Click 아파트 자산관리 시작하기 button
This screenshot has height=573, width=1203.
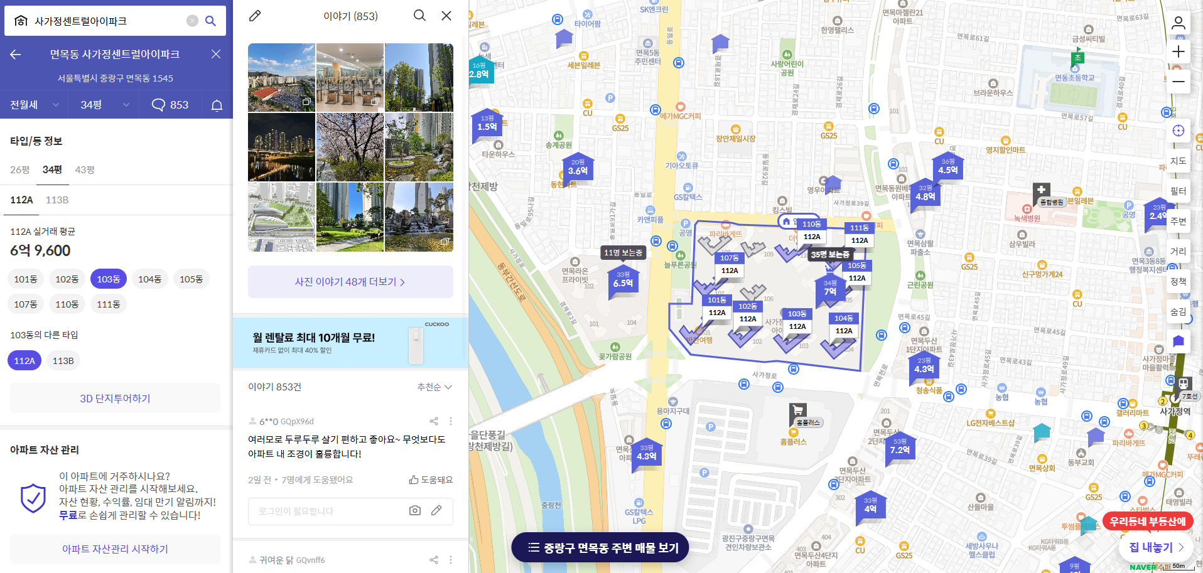115,549
